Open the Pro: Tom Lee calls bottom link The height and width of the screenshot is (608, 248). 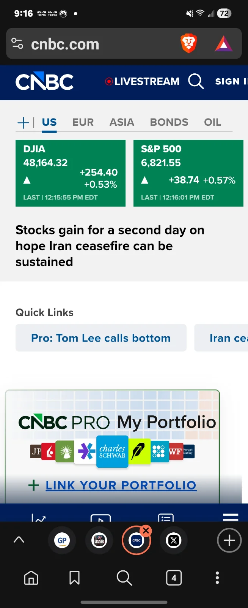coord(101,338)
